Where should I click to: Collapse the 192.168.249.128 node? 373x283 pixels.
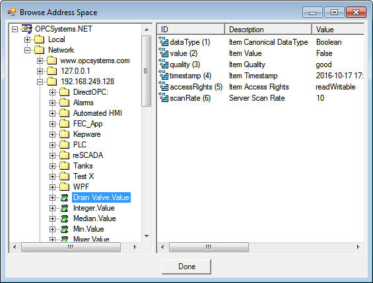coord(40,82)
